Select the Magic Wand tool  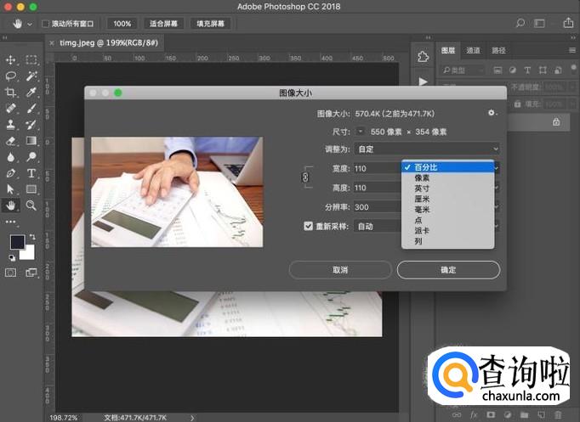coord(31,76)
